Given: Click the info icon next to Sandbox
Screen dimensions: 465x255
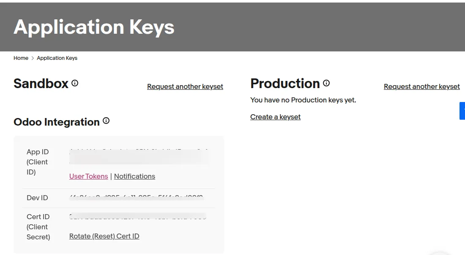Looking at the screenshot, I should tap(75, 83).
